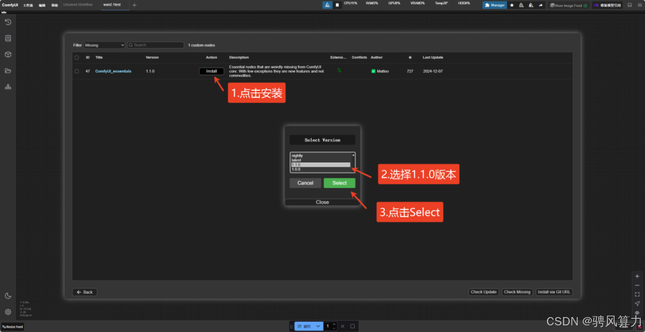Click the share arrow icon in top bar

pos(540,5)
